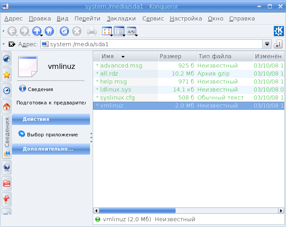Open the History clock sidebar tab
286x227 pixels.
point(7,91)
